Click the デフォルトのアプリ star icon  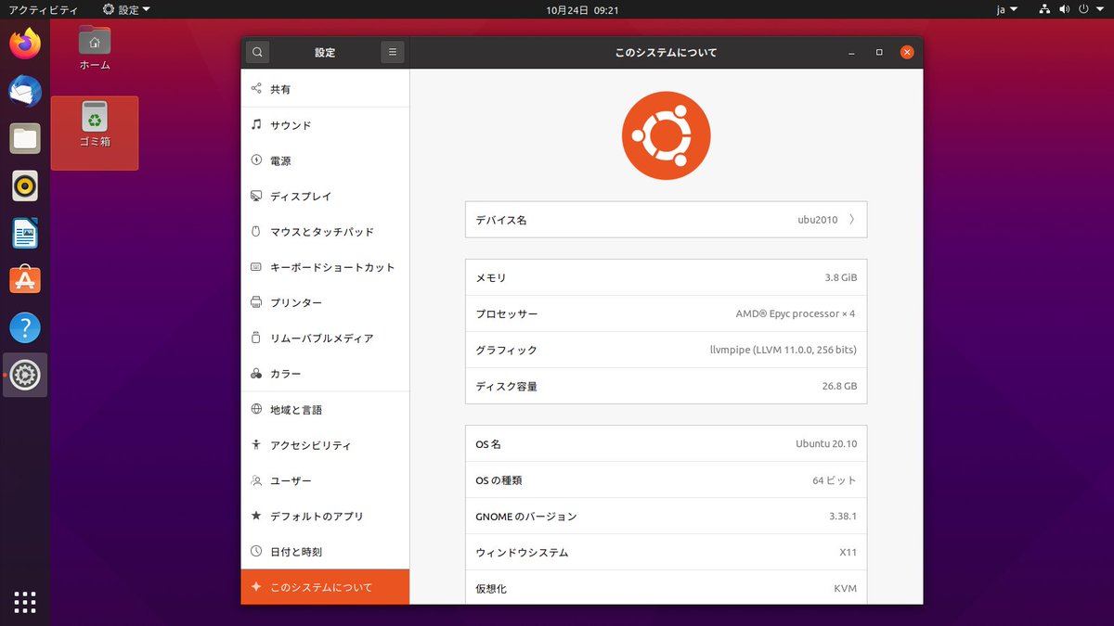point(256,516)
